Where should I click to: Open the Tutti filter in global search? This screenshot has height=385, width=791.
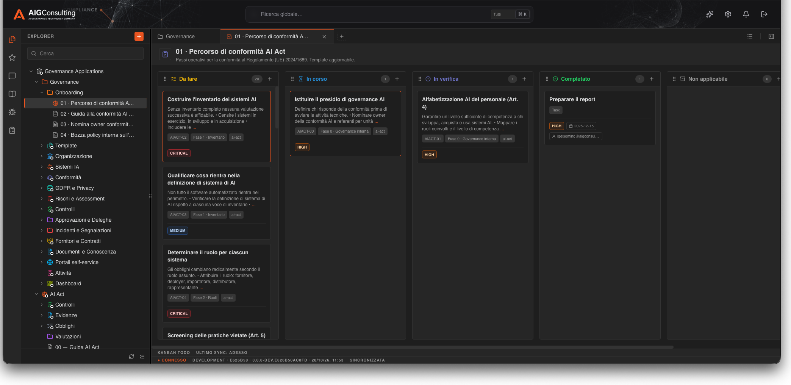(x=502, y=14)
